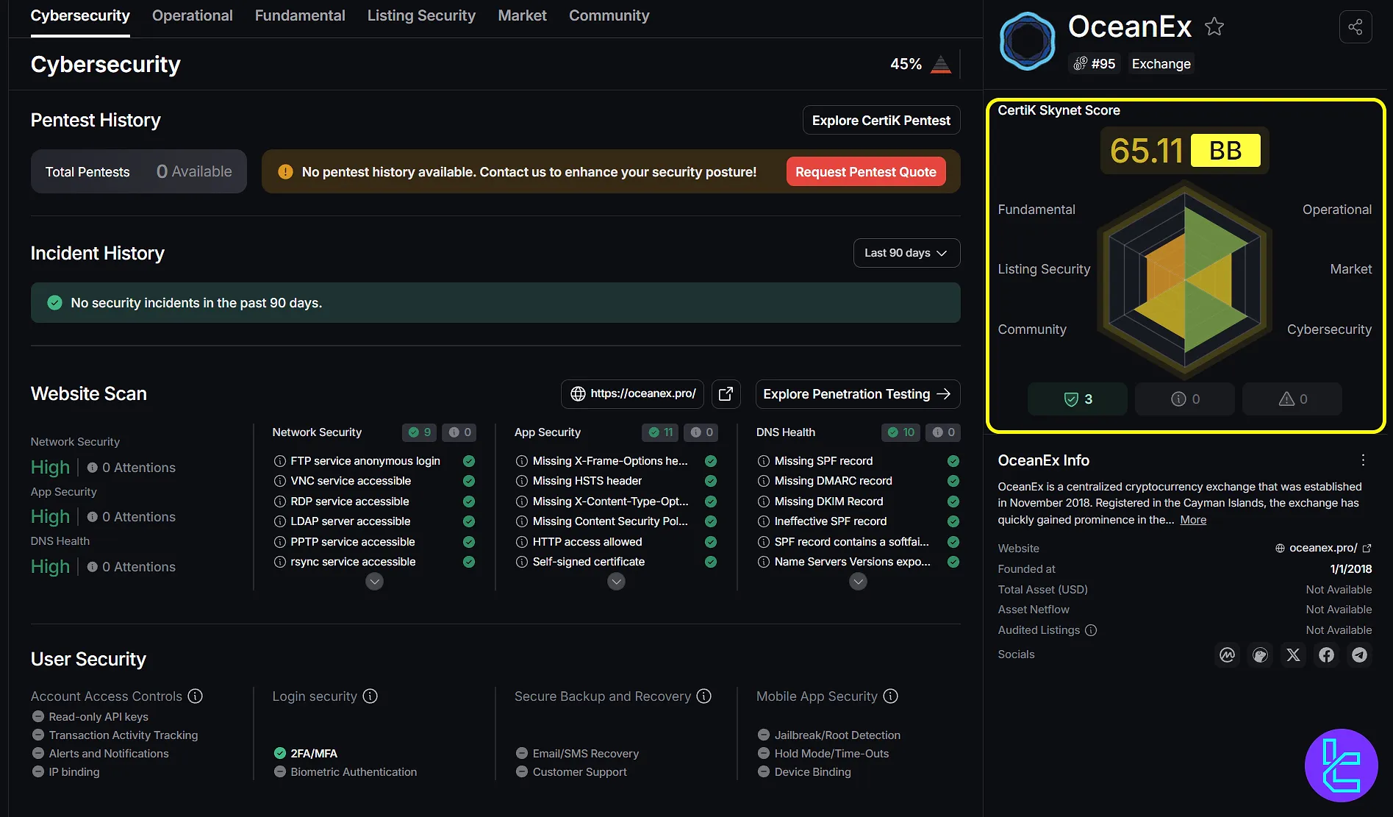The image size is (1393, 817).
Task: Click Request Pentest Quote button
Action: pyautogui.click(x=865, y=172)
